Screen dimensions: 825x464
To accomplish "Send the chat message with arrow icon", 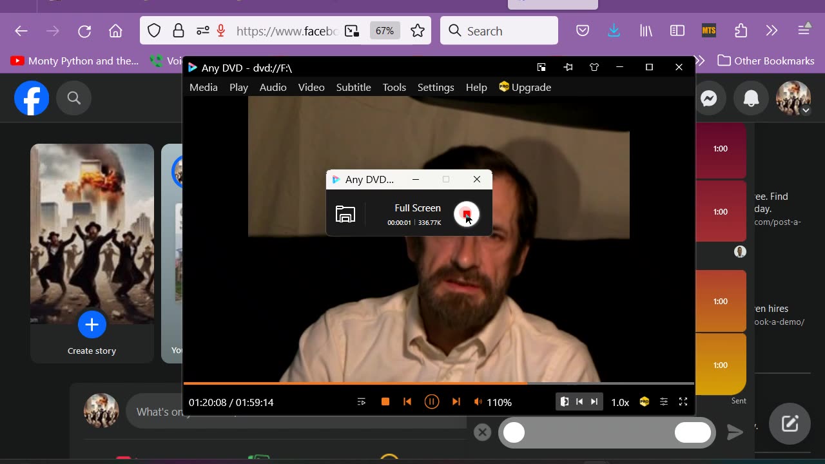I will pyautogui.click(x=735, y=432).
